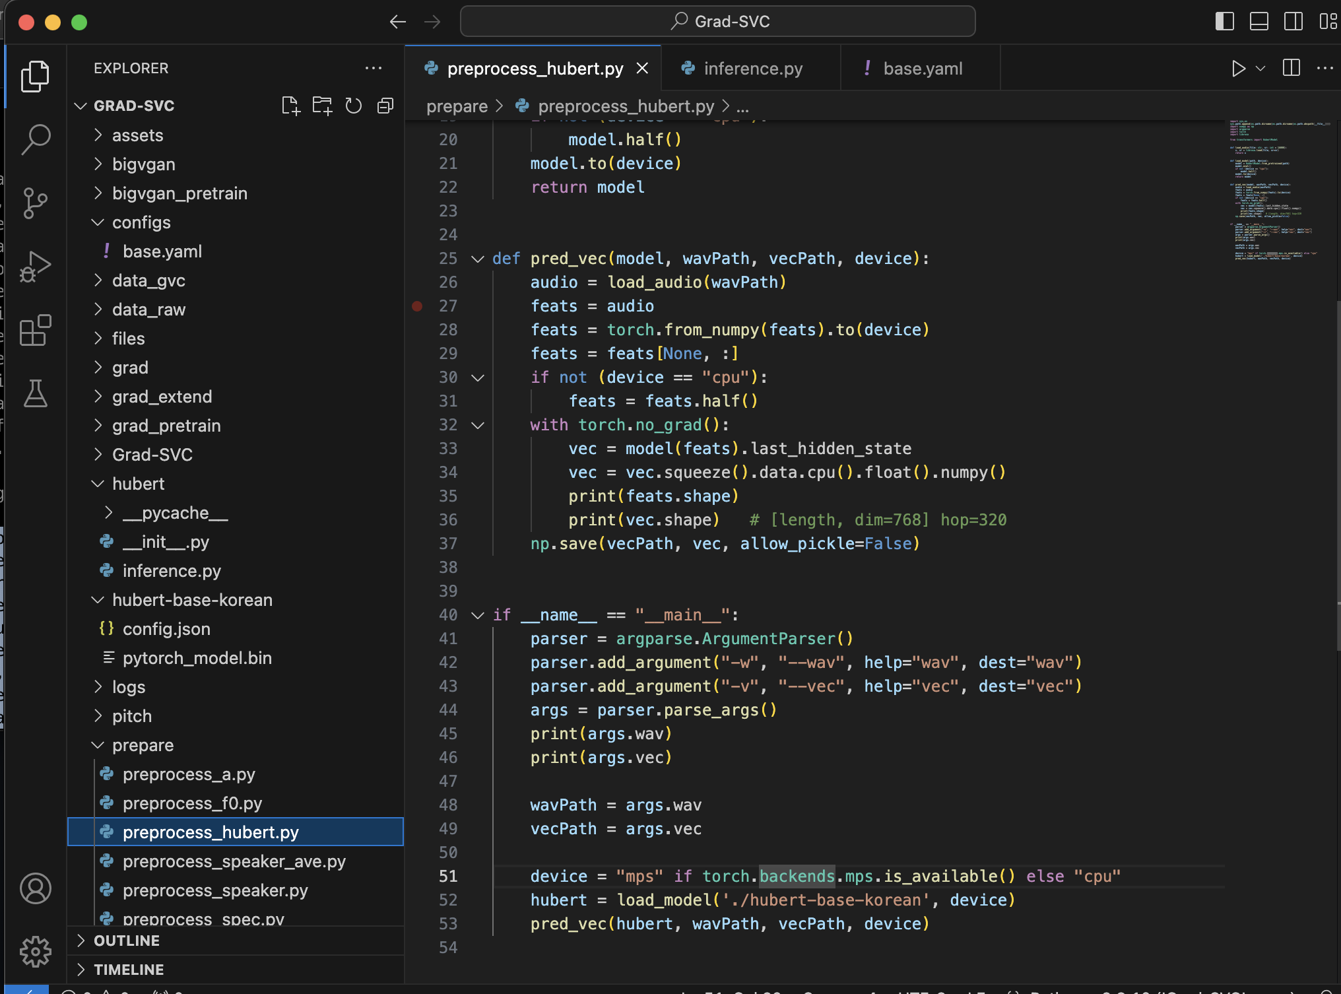Open hubert inference.py in file tree

[x=236, y=571]
